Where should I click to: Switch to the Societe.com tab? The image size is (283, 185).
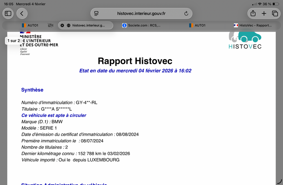(141, 25)
